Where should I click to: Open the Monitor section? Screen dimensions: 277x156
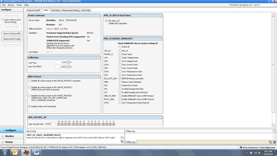(12, 136)
